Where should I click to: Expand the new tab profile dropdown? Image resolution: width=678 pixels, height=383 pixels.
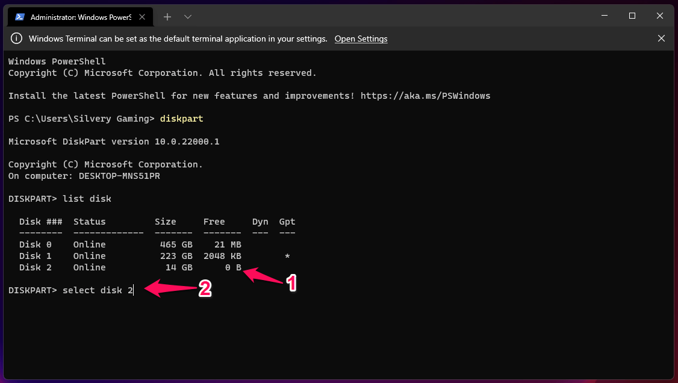pyautogui.click(x=188, y=17)
